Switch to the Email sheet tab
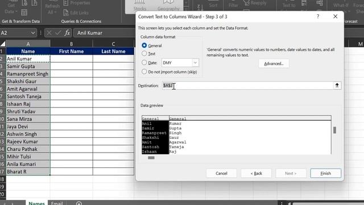 tap(57, 203)
